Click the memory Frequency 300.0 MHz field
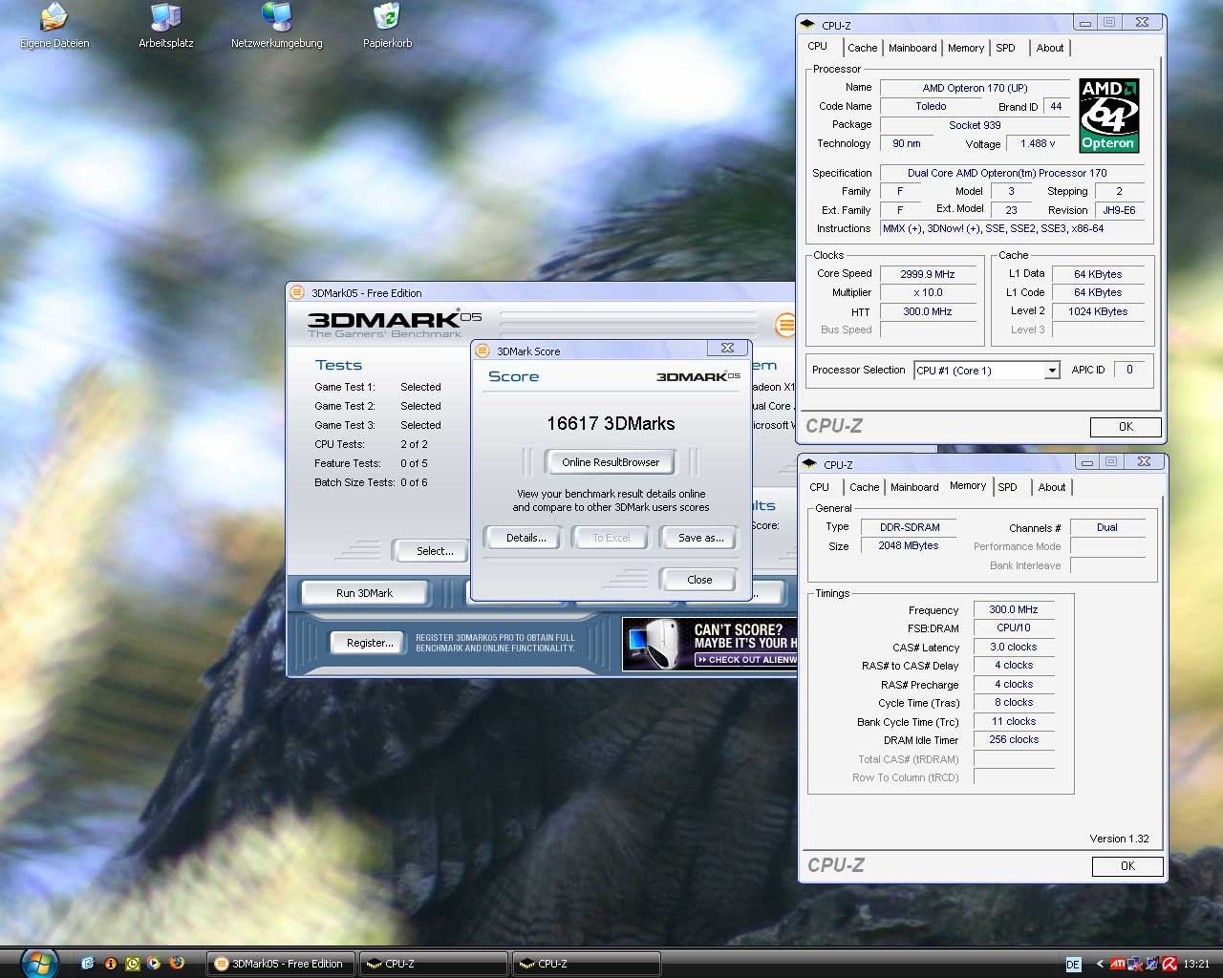1223x978 pixels. point(1014,609)
